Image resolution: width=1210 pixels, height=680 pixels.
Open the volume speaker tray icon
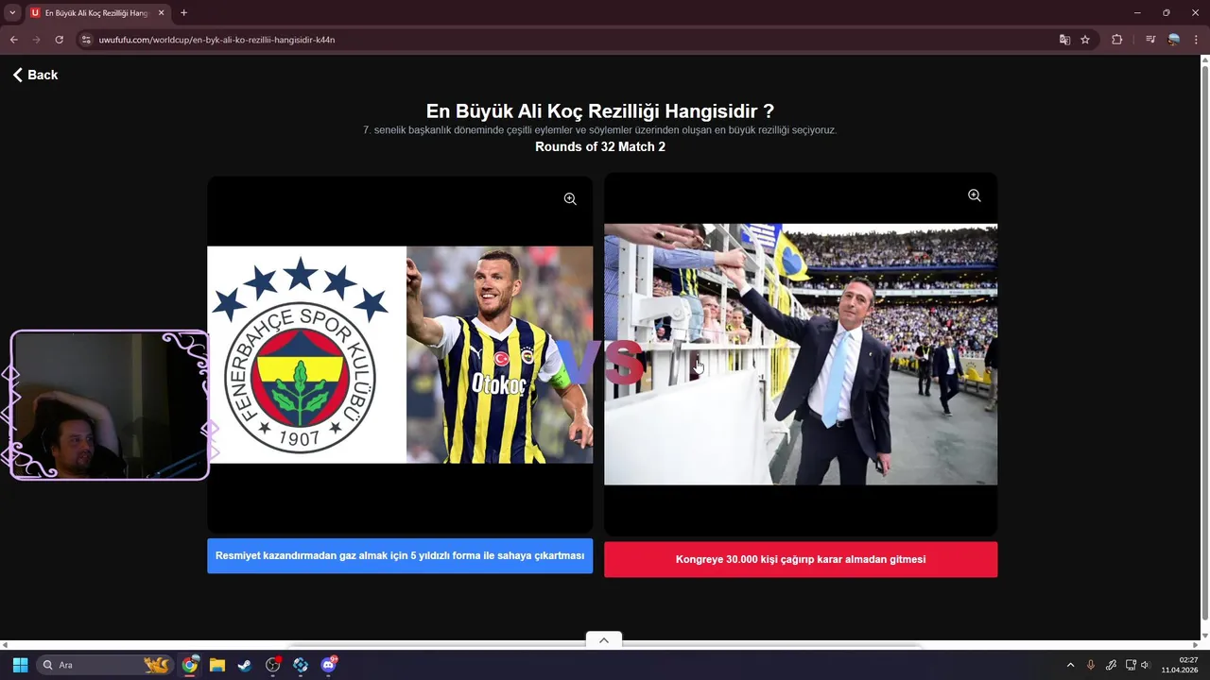[x=1145, y=665]
